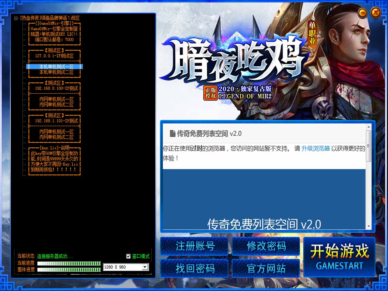The image size is (388, 291).
Task: Select 内网单机测试一区 under 192.168.1.101 group
Action: (56, 132)
